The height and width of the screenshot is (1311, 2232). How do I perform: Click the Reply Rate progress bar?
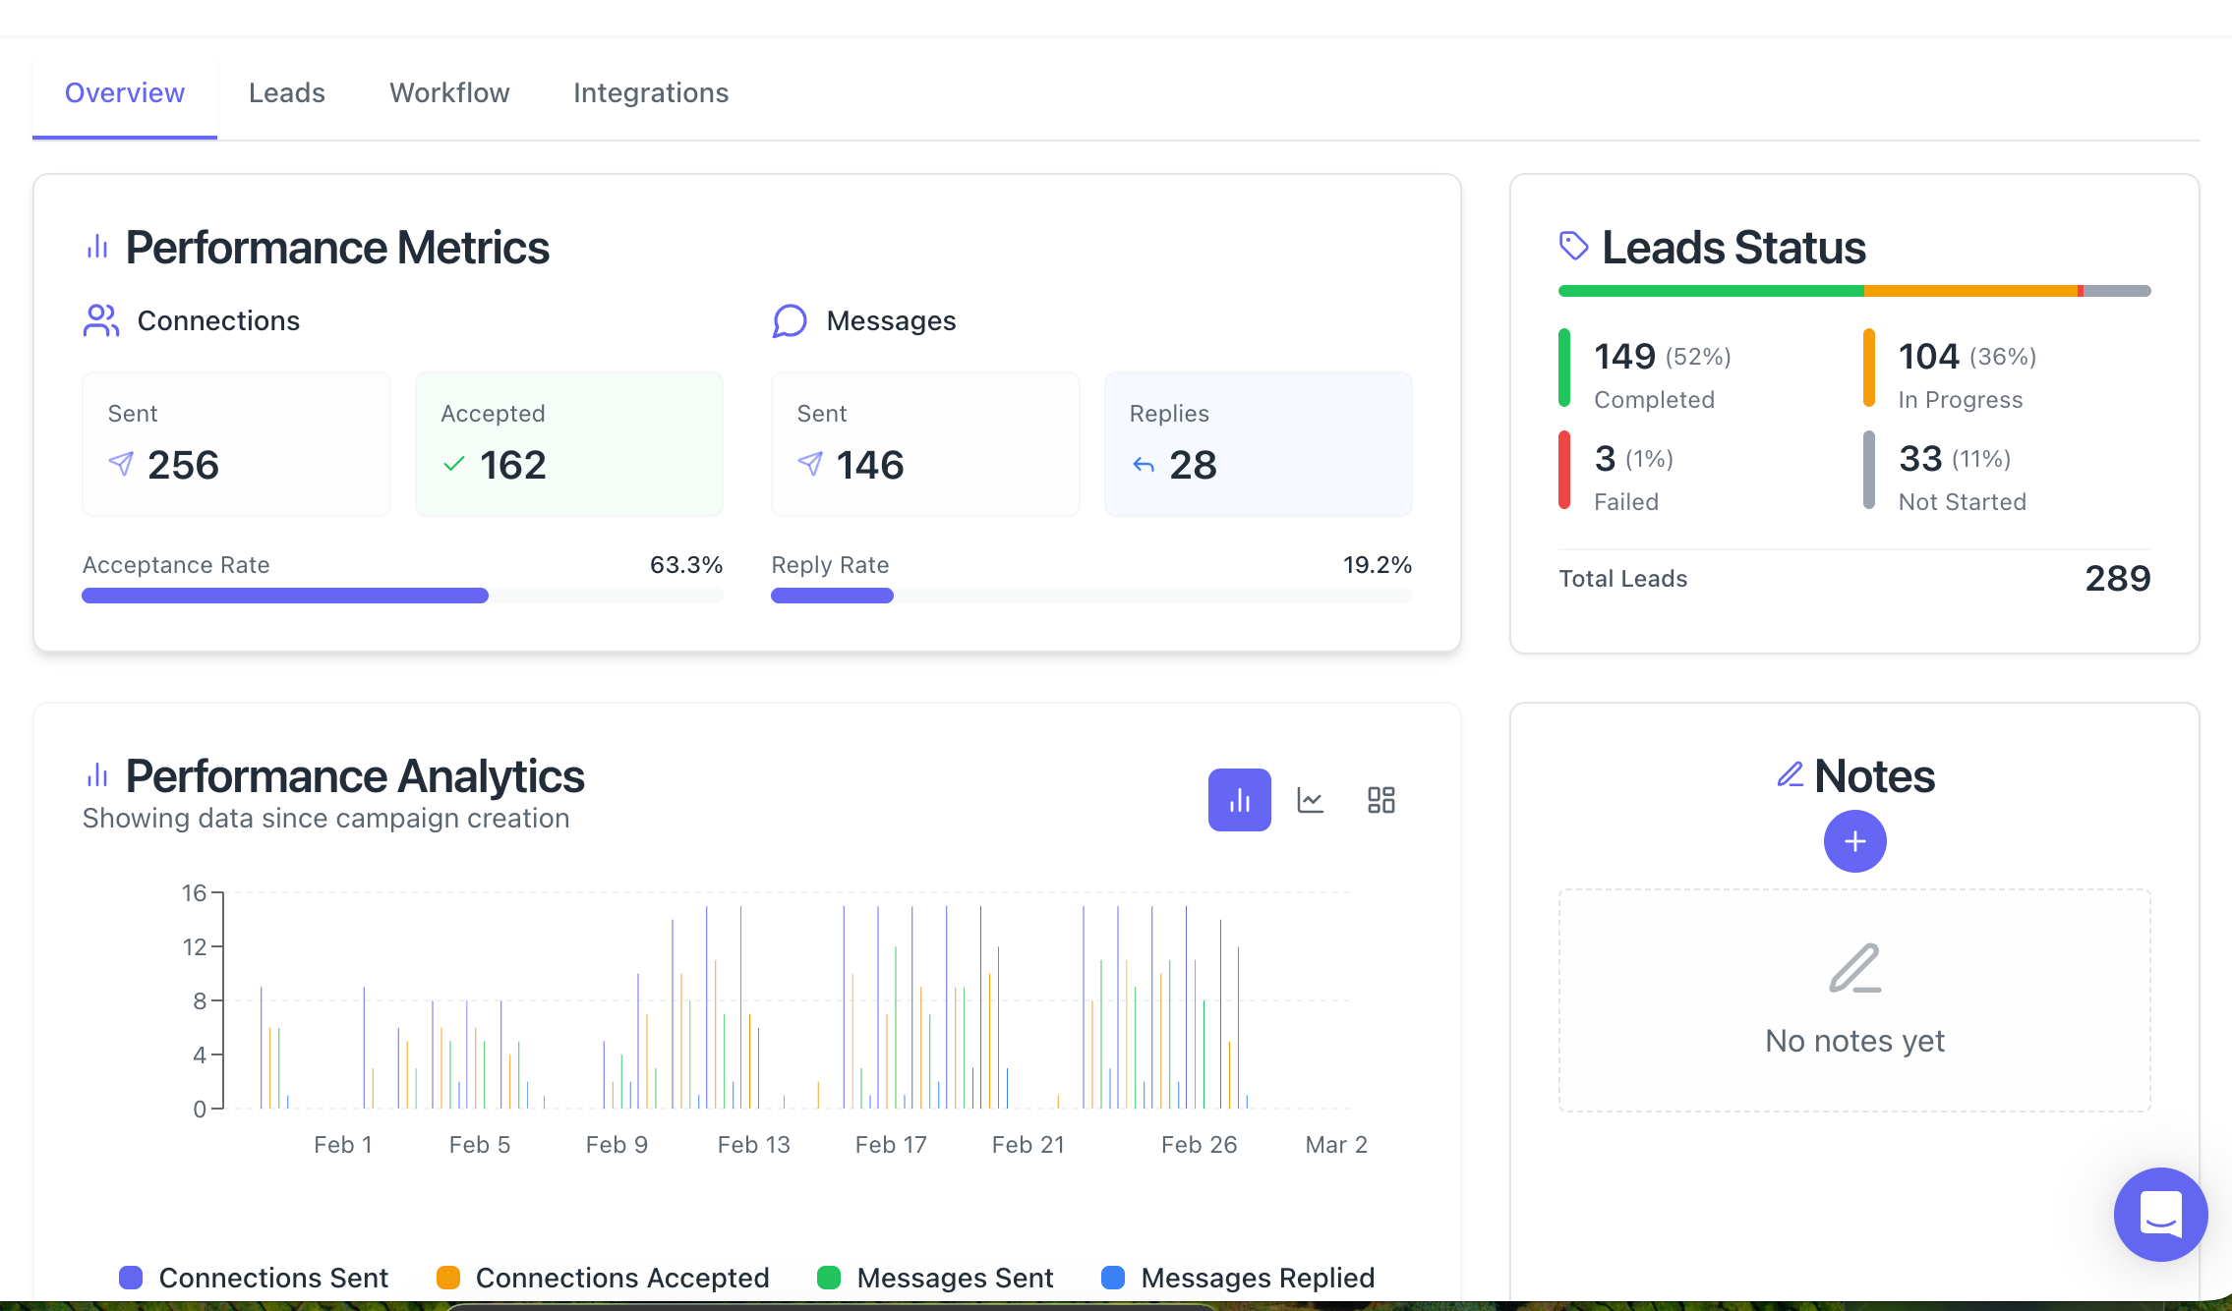point(1091,596)
